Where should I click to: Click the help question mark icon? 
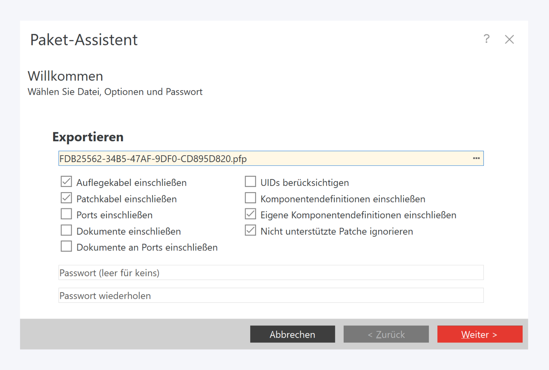click(486, 39)
